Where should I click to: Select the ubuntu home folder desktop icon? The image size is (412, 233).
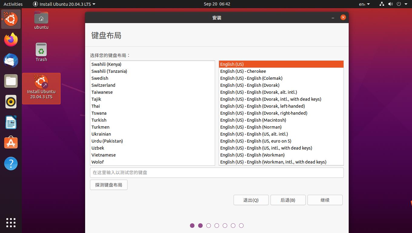(x=41, y=20)
